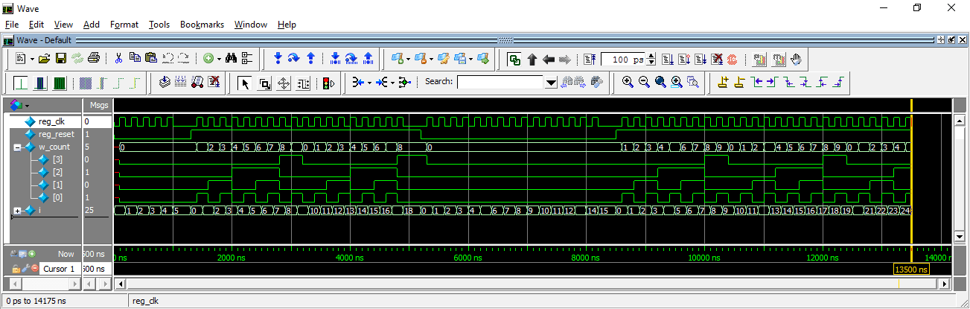Expand the i signal

tap(18, 211)
